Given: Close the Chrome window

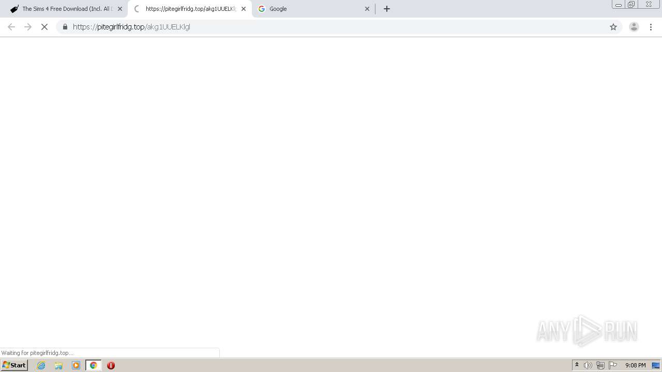Looking at the screenshot, I should click(649, 4).
